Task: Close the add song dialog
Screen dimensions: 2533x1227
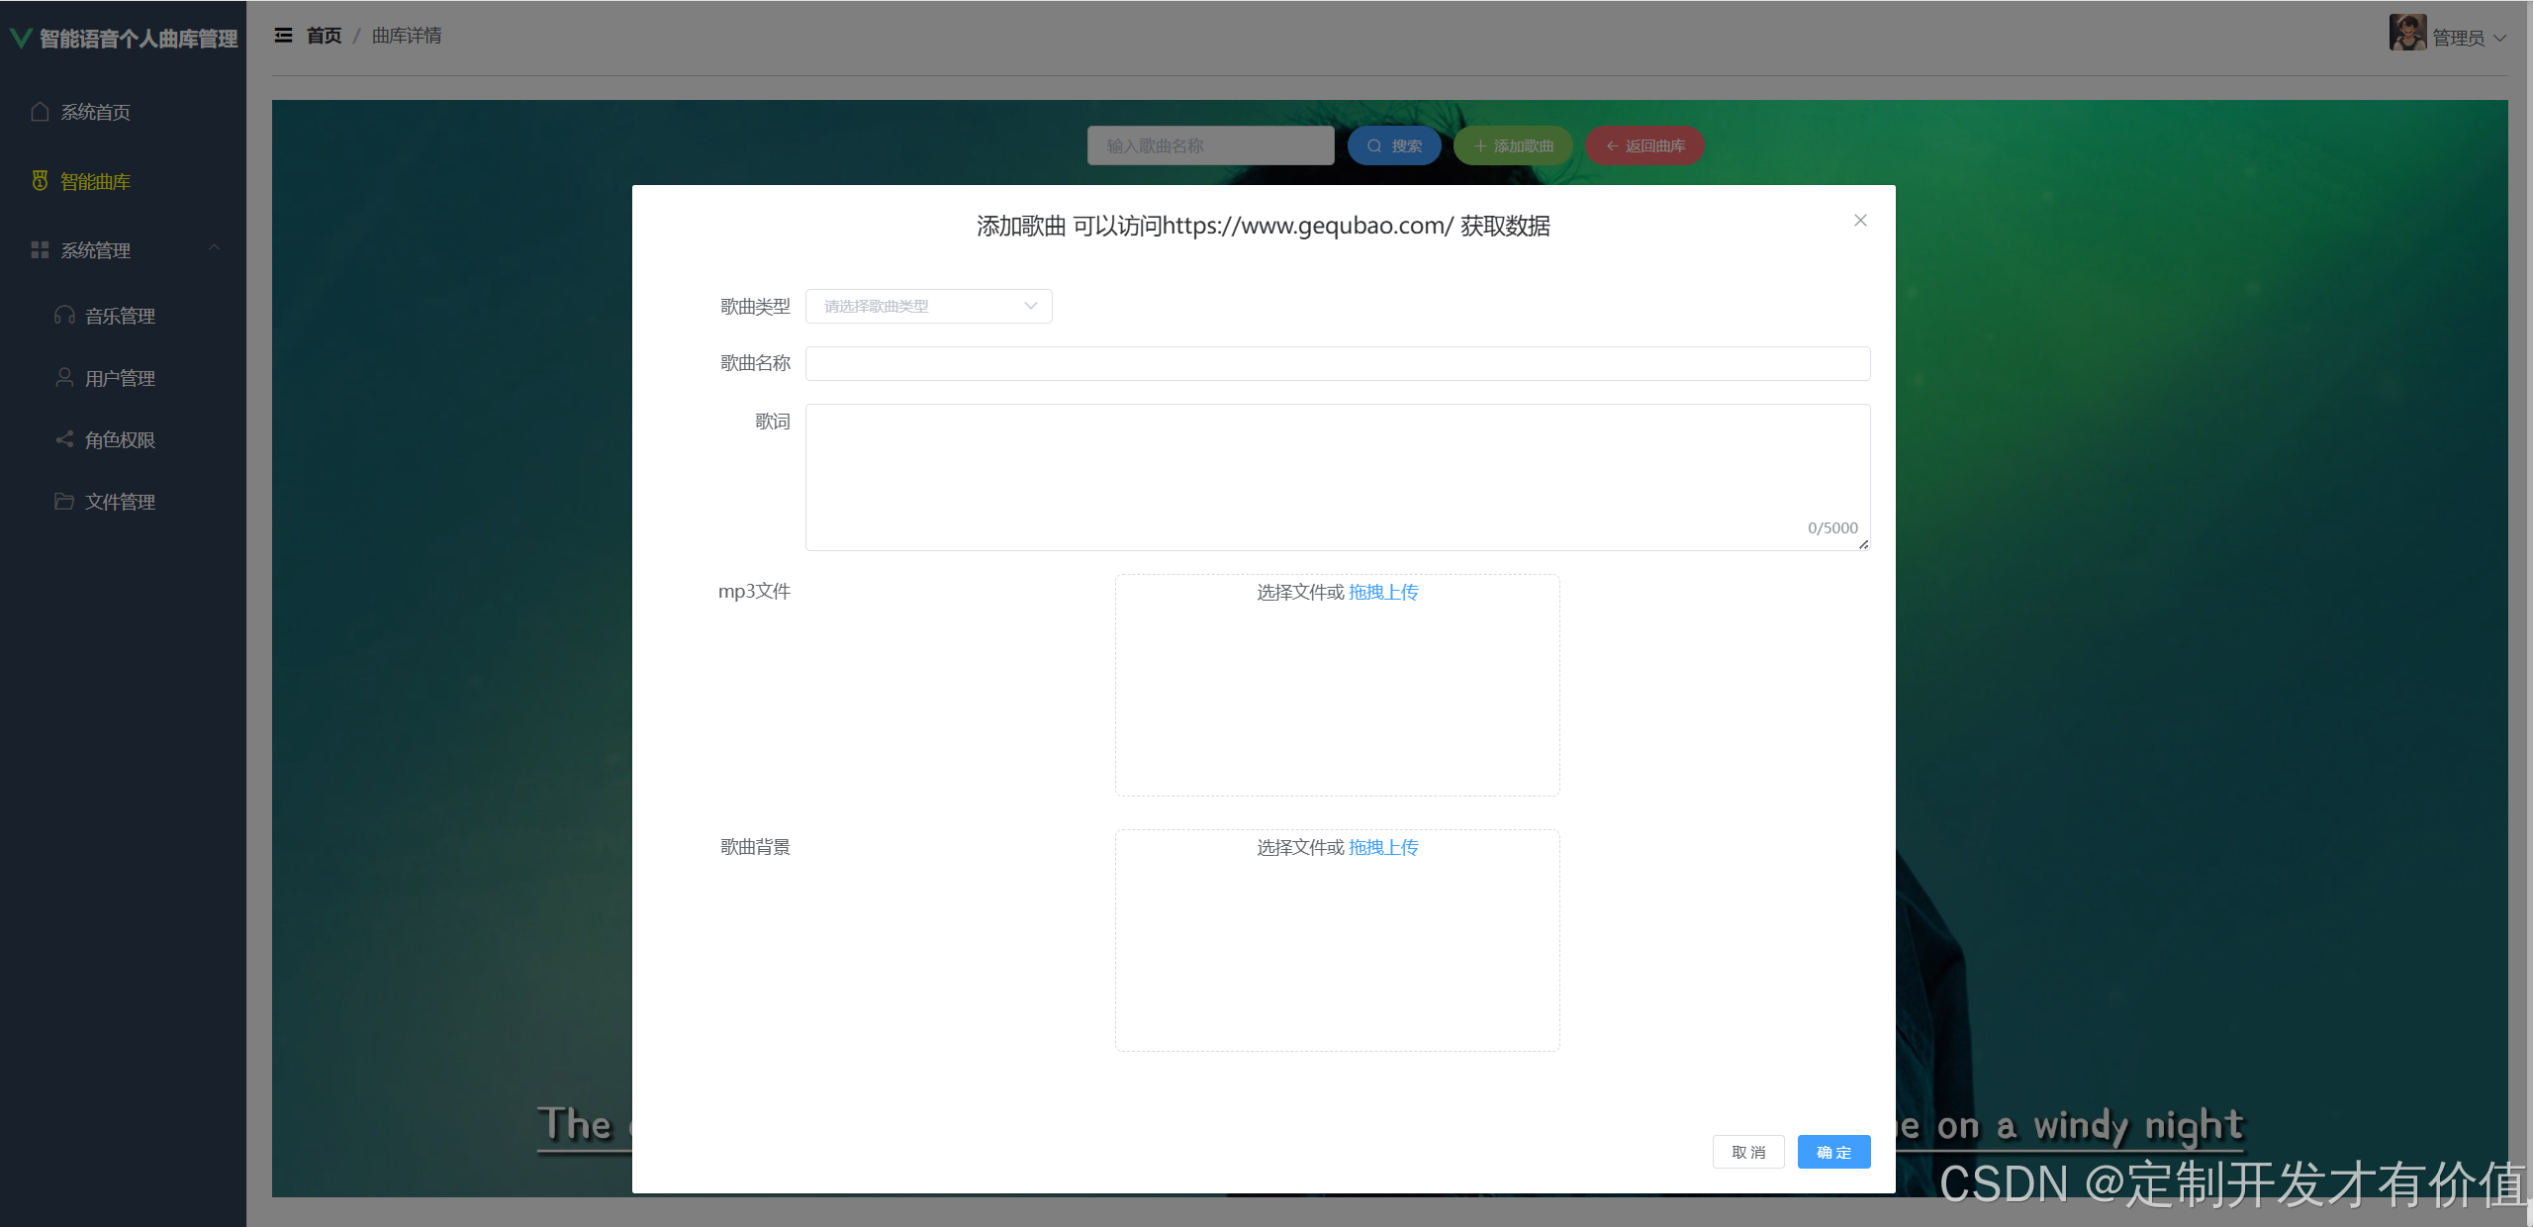Action: click(1860, 221)
